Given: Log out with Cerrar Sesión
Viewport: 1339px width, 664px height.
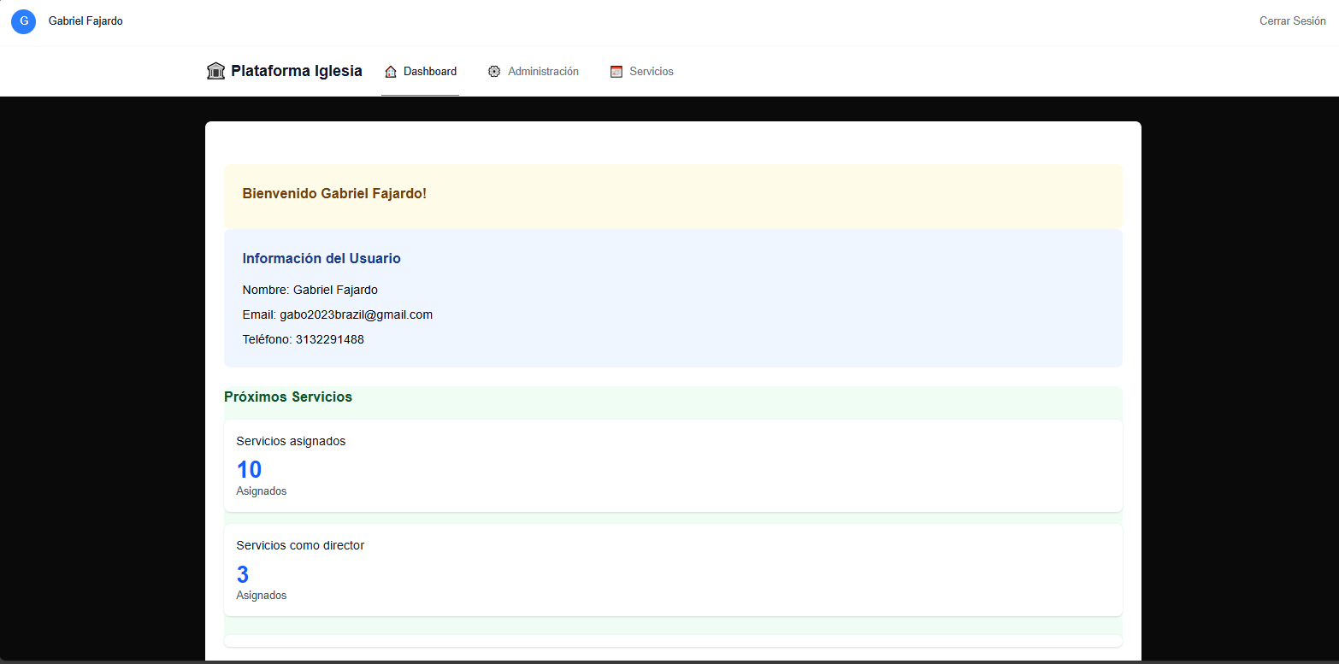Looking at the screenshot, I should point(1292,21).
